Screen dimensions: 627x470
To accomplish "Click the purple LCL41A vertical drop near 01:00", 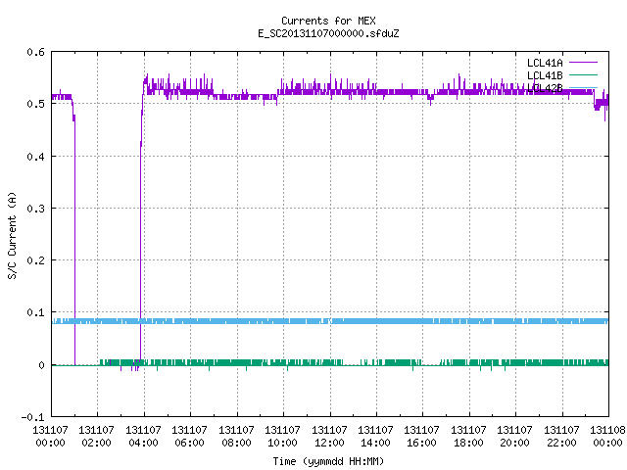I will coord(74,240).
